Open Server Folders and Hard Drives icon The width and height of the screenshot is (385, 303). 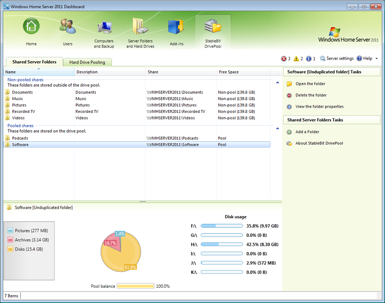(x=140, y=26)
